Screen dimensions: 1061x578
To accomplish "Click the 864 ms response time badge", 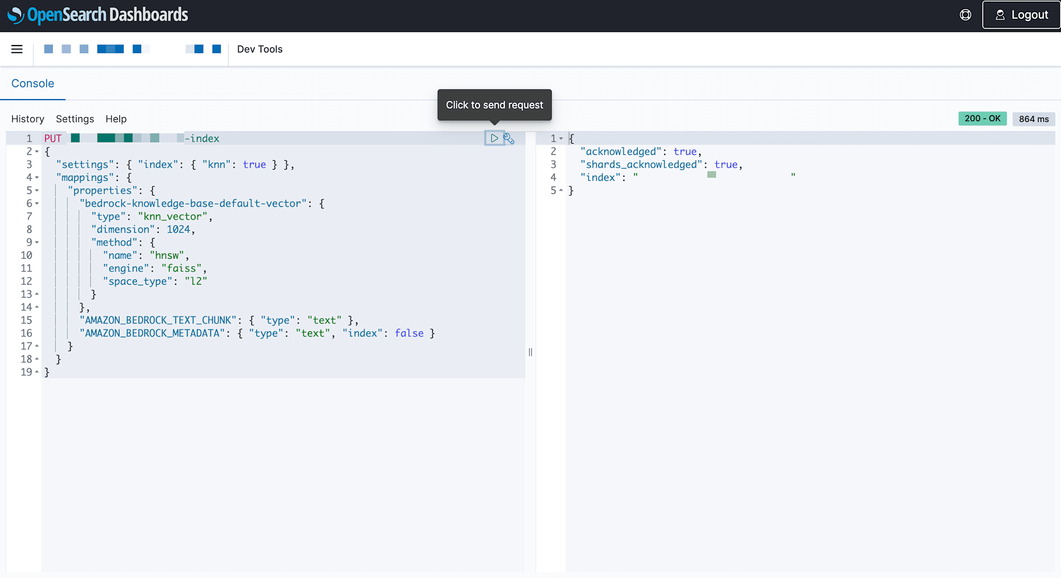I will [1033, 119].
